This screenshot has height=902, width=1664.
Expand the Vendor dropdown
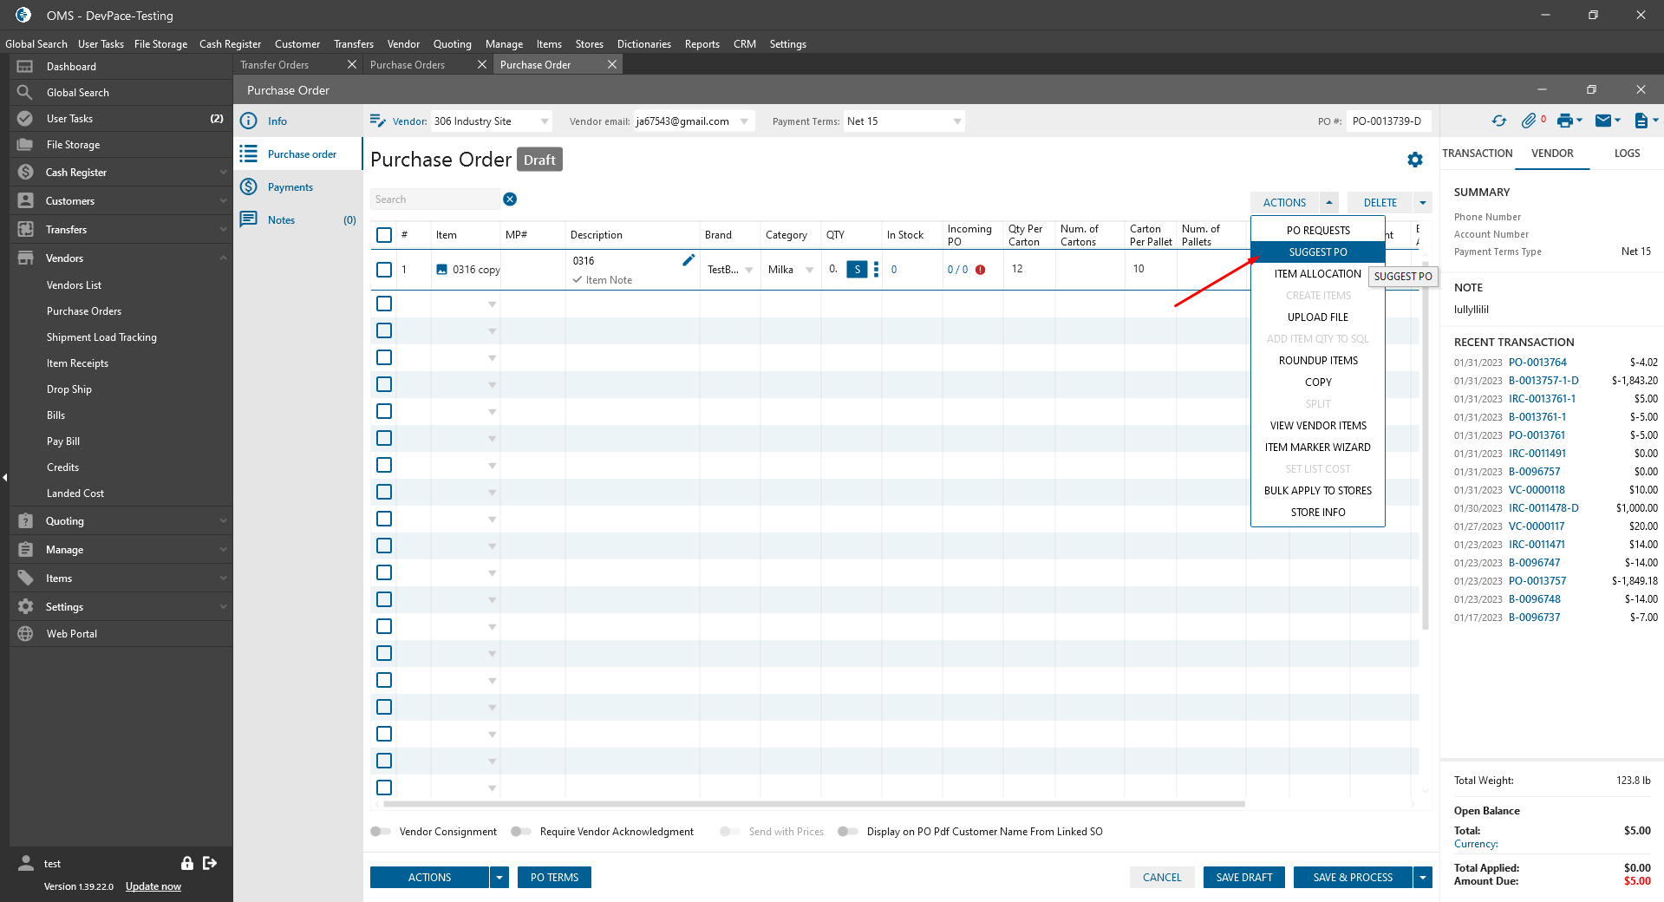(545, 121)
